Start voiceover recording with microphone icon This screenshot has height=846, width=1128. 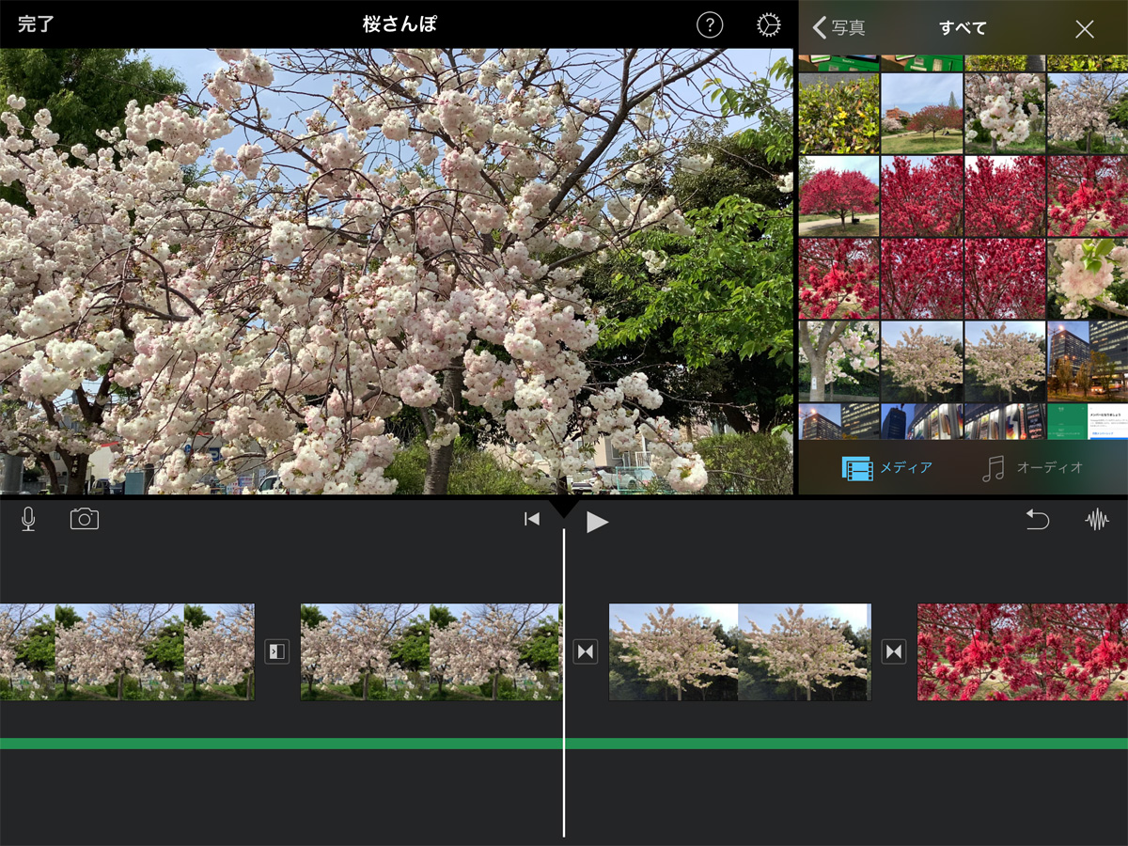pos(28,519)
